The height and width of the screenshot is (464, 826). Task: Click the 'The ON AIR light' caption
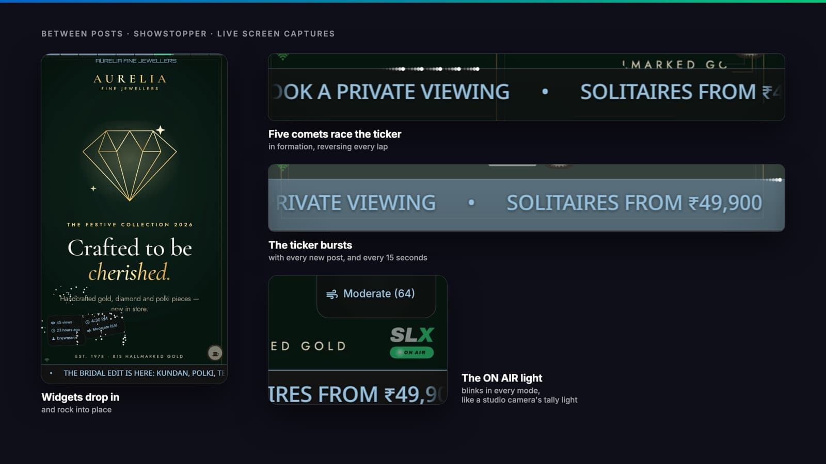(x=502, y=378)
